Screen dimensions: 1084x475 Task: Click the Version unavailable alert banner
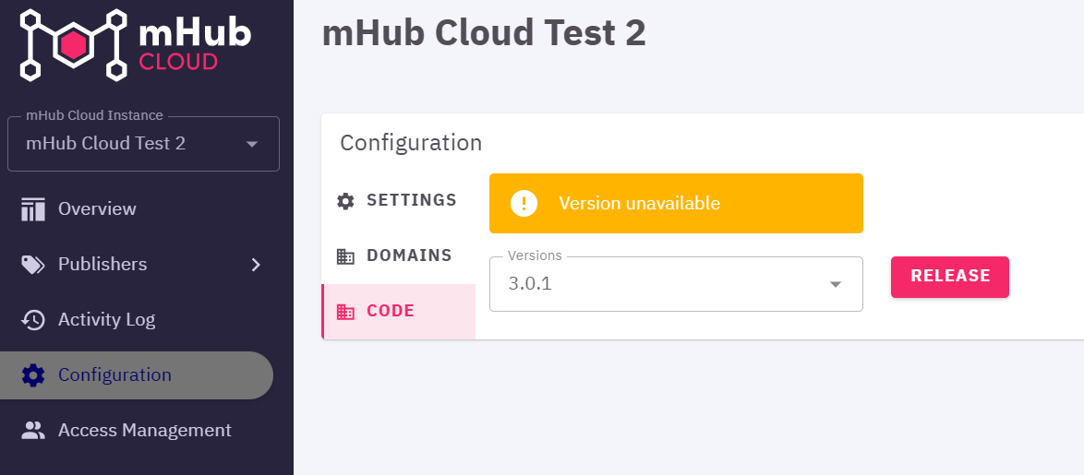(676, 203)
